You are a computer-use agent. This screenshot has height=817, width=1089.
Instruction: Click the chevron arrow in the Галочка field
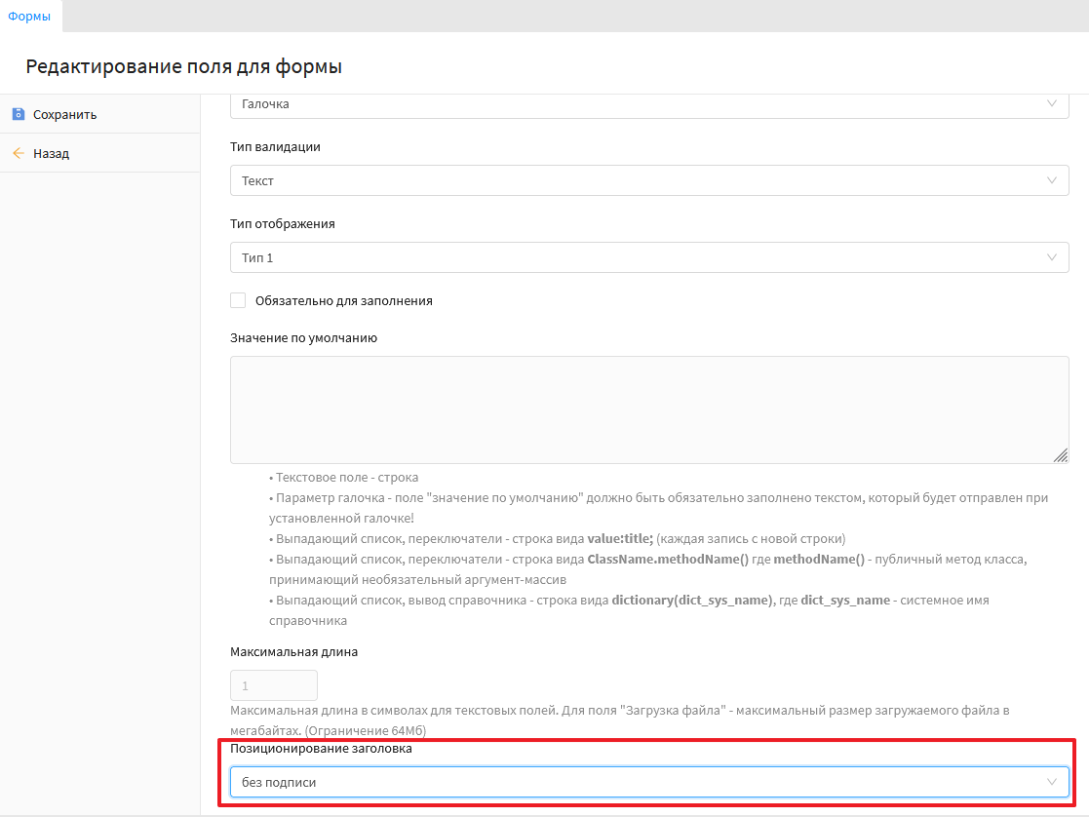1051,103
